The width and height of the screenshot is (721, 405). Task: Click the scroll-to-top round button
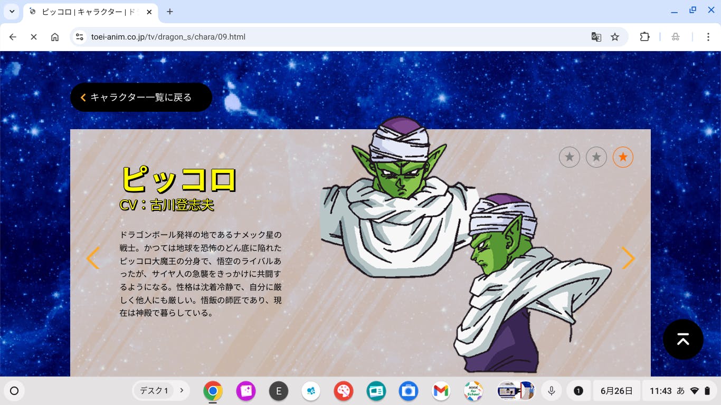coord(683,340)
